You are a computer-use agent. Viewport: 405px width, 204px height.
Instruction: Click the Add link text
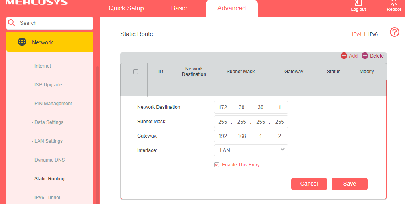tap(353, 56)
